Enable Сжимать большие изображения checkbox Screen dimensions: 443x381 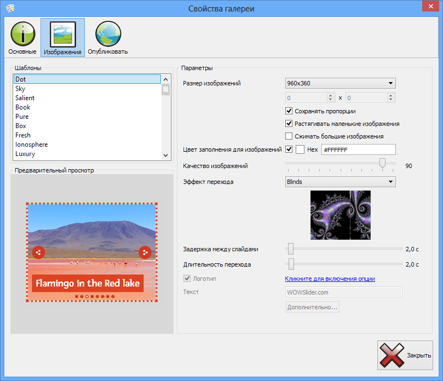tap(289, 136)
